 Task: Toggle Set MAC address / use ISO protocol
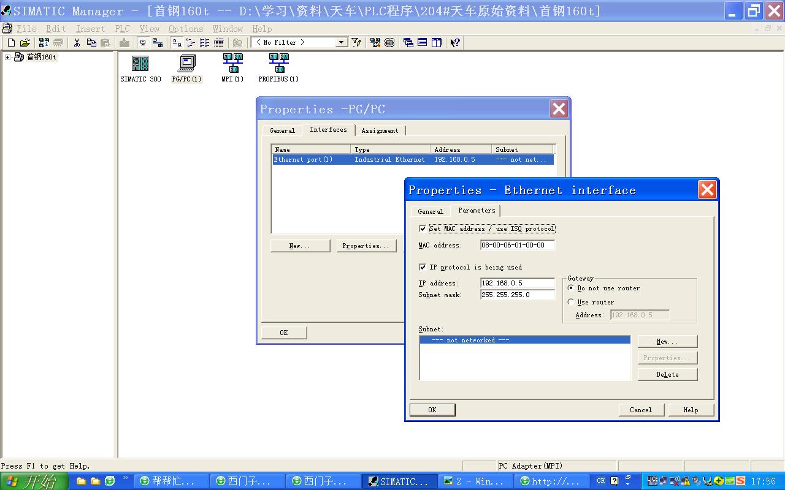[x=423, y=228]
